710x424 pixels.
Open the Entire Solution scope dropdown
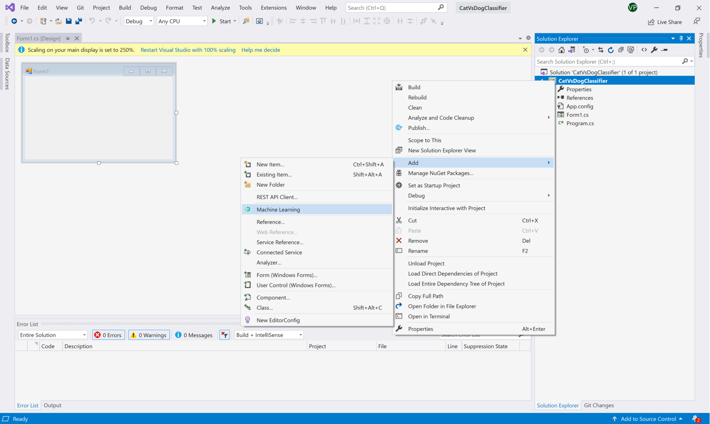(53, 335)
